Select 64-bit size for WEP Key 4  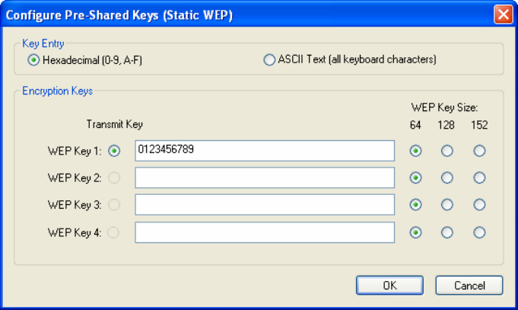(415, 232)
